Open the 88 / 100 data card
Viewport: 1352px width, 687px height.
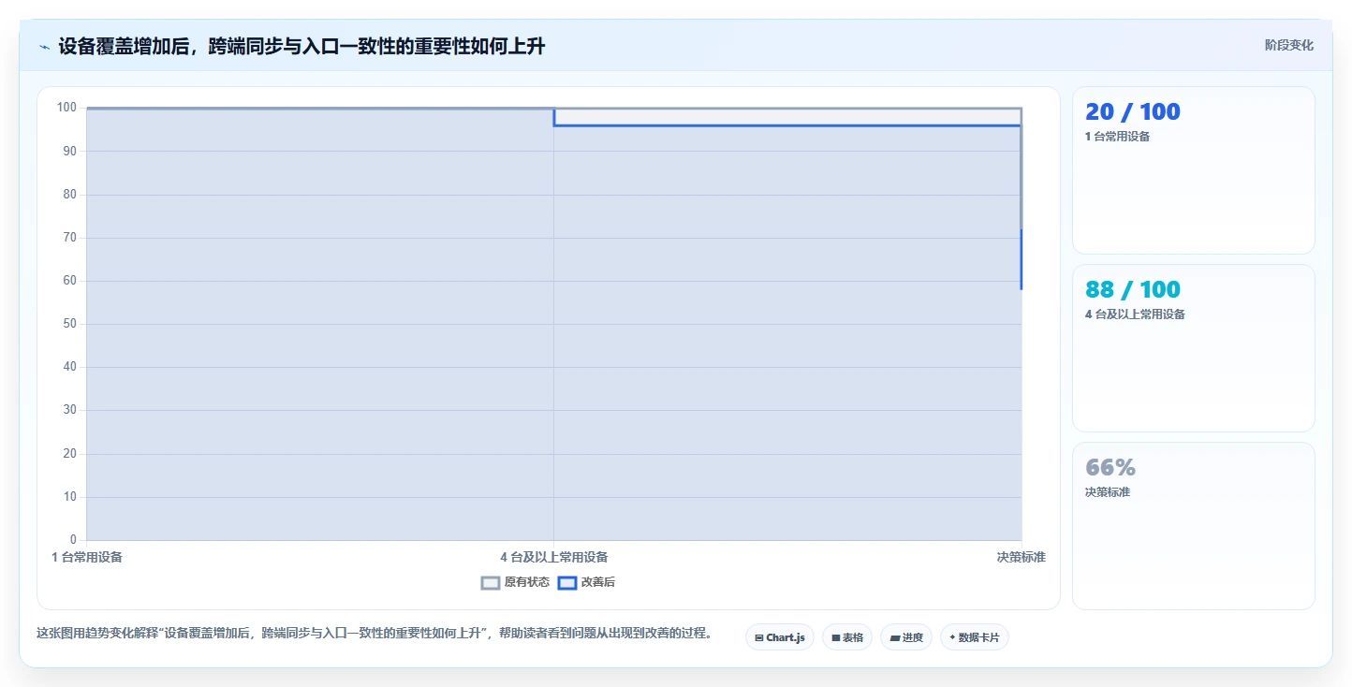[x=1194, y=348]
